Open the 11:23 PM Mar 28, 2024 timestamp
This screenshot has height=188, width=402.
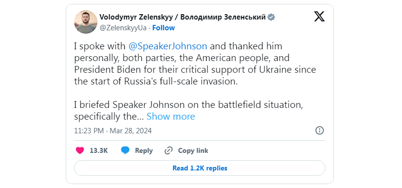point(113,131)
